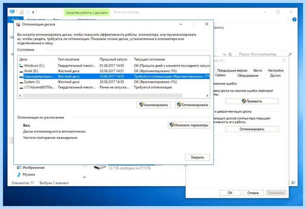
Task: Minimize the Оптимизация дисков dialog
Action: pyautogui.click(x=181, y=24)
